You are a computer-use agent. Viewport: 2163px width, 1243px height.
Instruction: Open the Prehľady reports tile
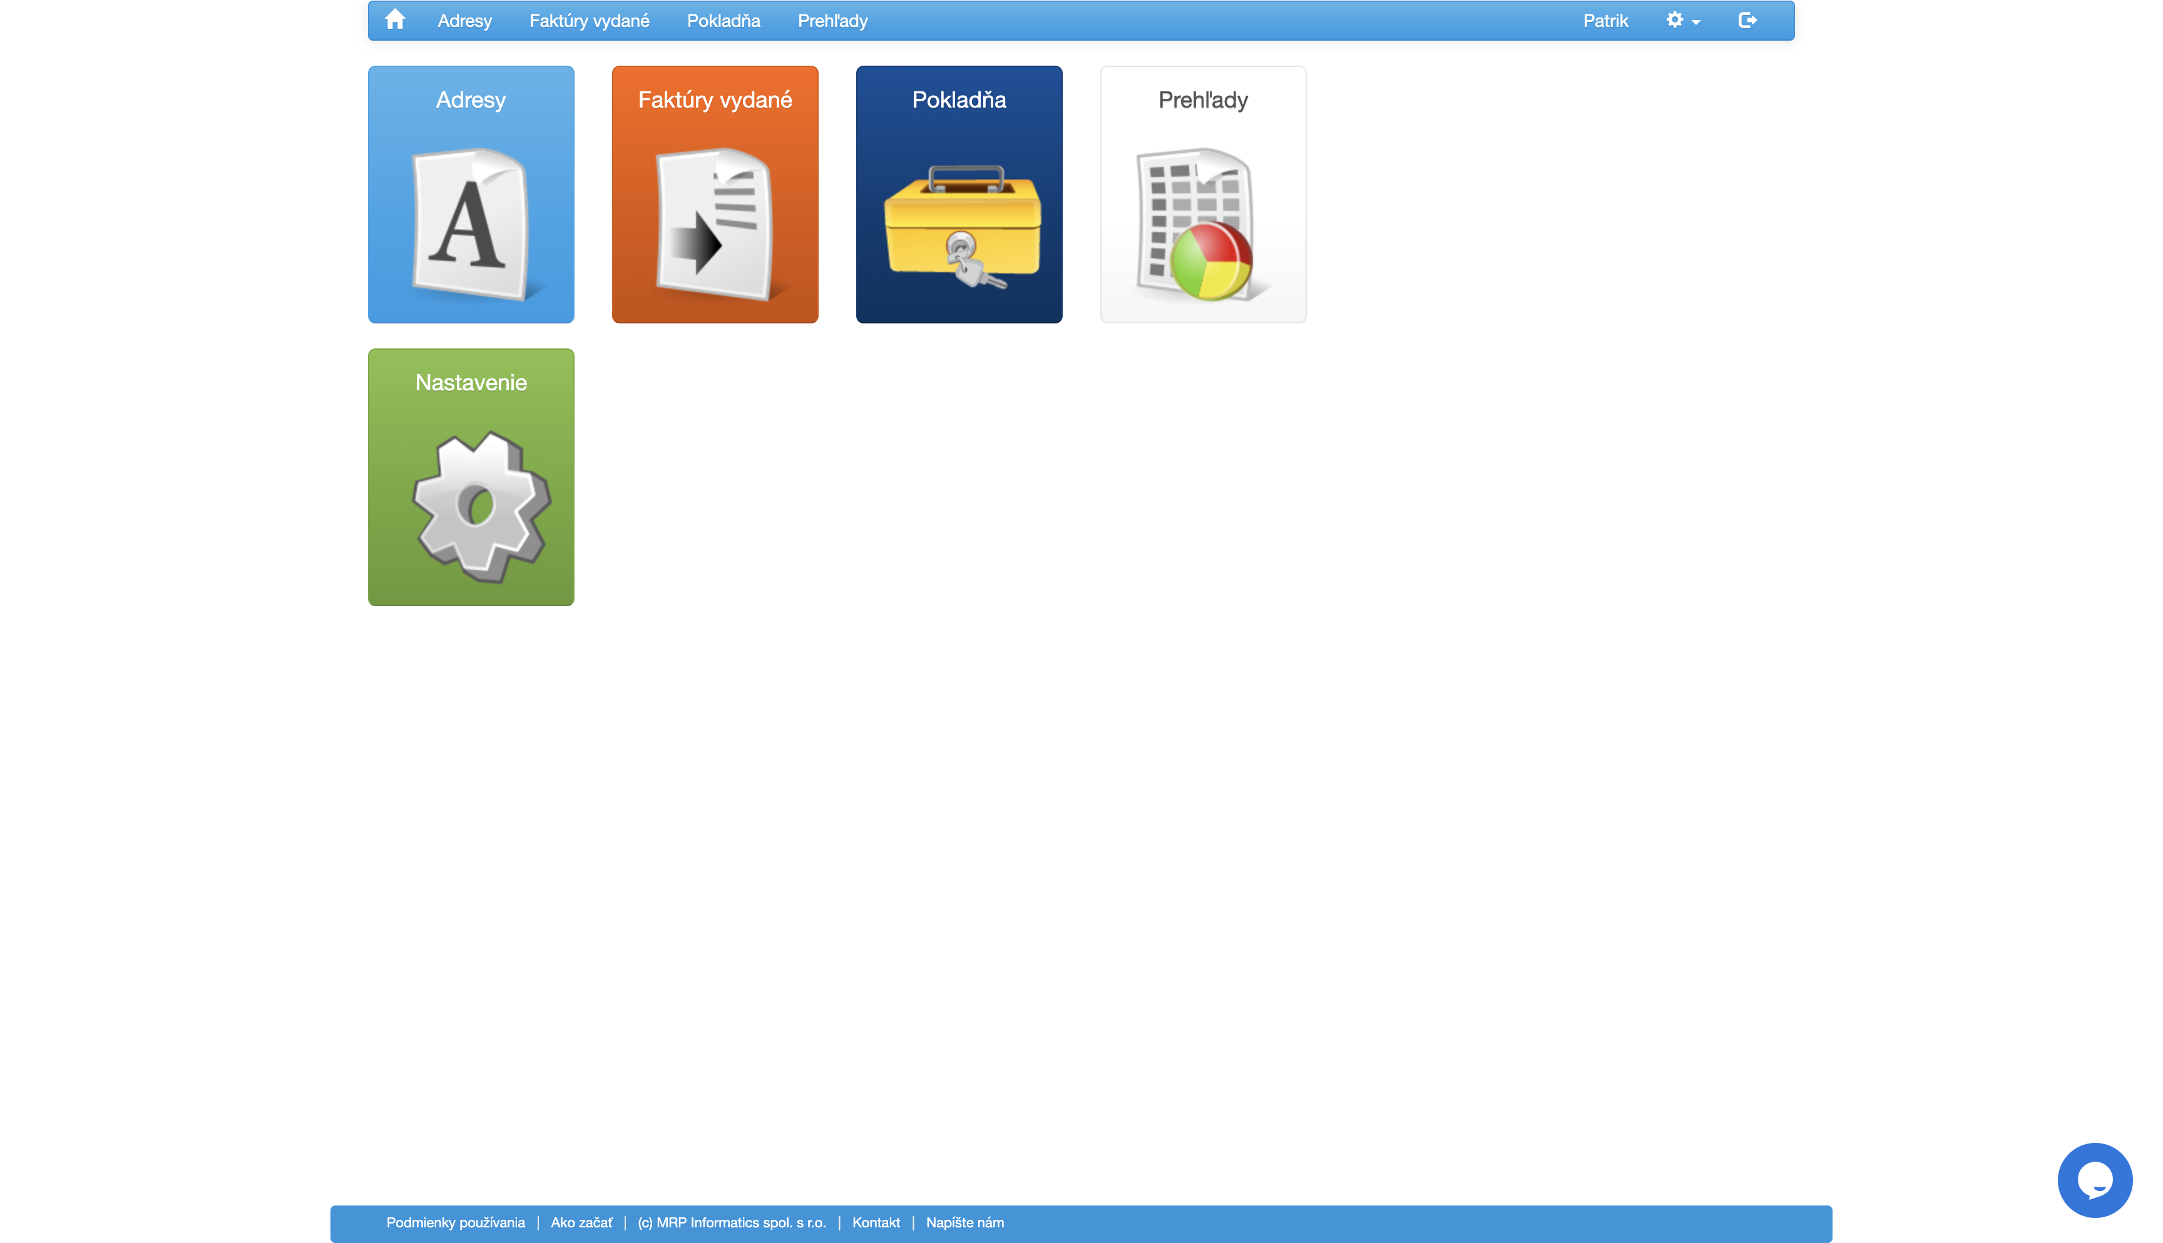pos(1202,194)
